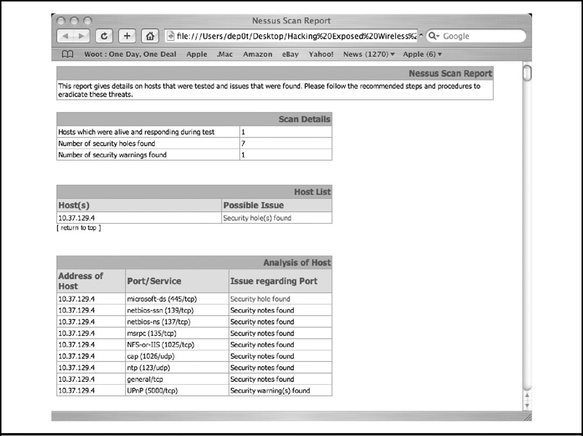Image resolution: width=583 pixels, height=436 pixels.
Task: Click the 'Nessus Scan Report' page heading
Action: pos(450,73)
